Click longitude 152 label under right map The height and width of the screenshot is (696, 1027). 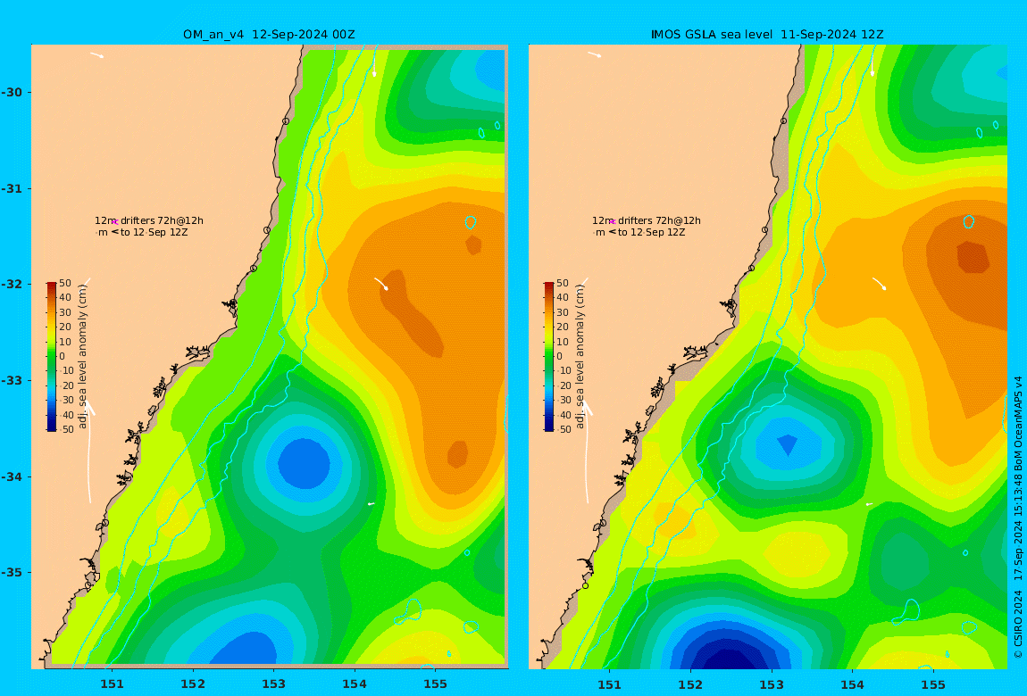tap(690, 684)
